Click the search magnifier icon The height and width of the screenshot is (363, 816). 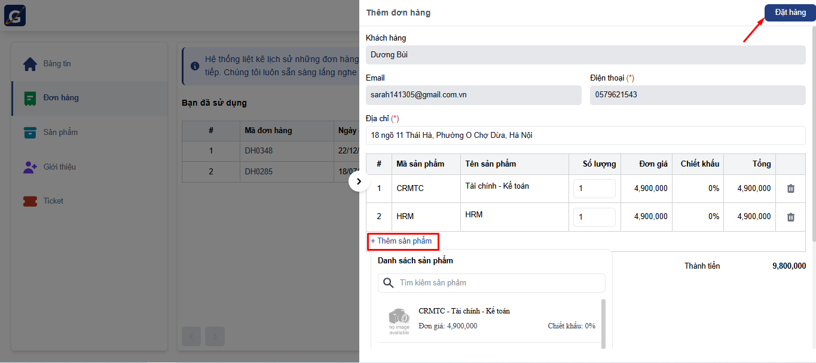[x=389, y=283]
